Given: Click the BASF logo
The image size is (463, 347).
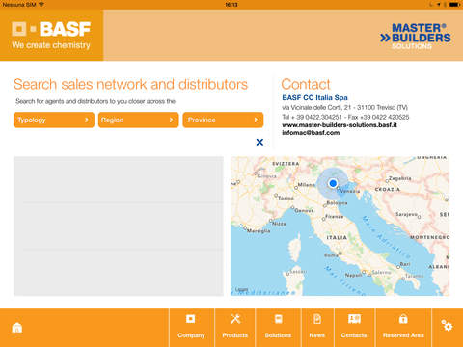Looking at the screenshot, I should click(51, 35).
